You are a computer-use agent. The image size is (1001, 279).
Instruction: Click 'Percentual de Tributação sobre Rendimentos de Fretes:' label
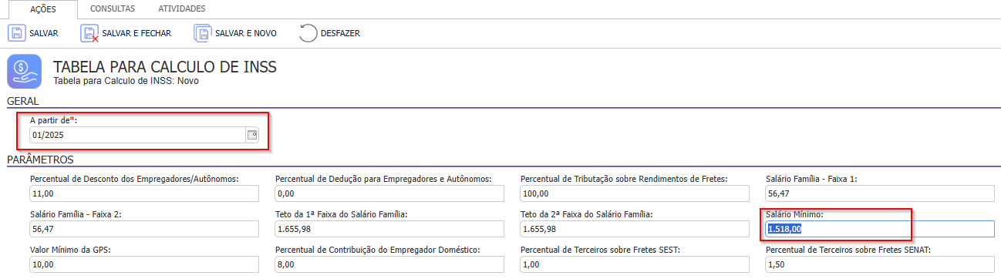pyautogui.click(x=624, y=179)
